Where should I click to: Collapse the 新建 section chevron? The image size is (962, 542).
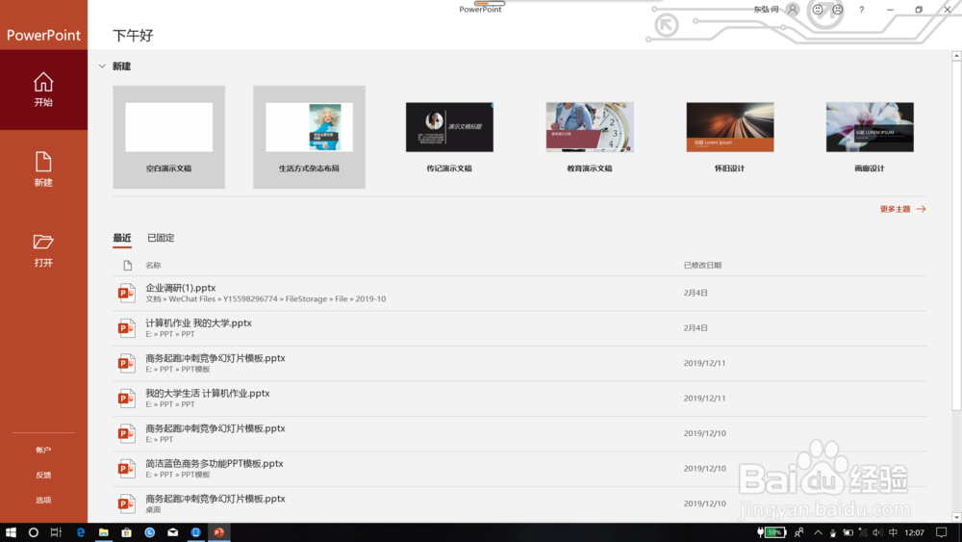click(x=102, y=65)
